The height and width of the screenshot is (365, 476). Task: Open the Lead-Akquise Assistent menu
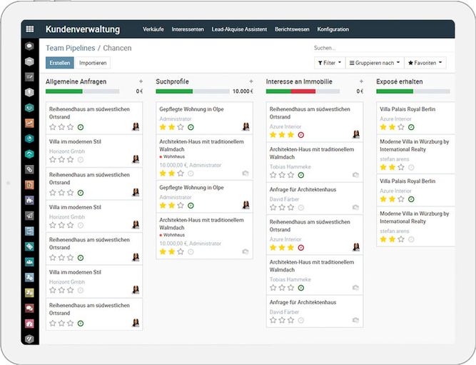pyautogui.click(x=239, y=29)
